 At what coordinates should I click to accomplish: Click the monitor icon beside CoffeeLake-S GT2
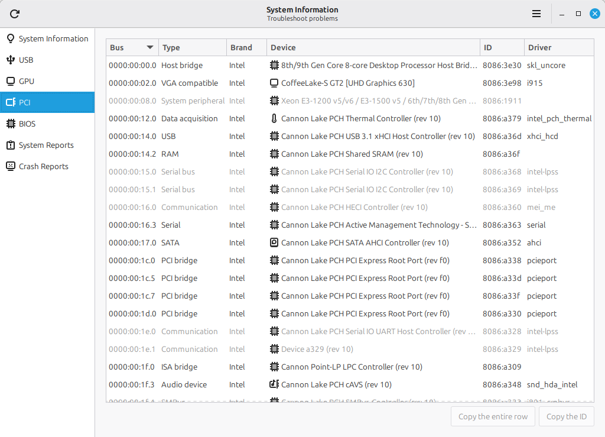pyautogui.click(x=274, y=83)
